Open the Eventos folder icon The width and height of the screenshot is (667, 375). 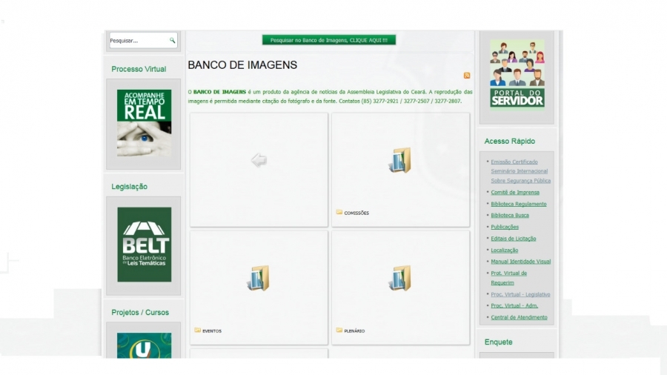coord(259,278)
